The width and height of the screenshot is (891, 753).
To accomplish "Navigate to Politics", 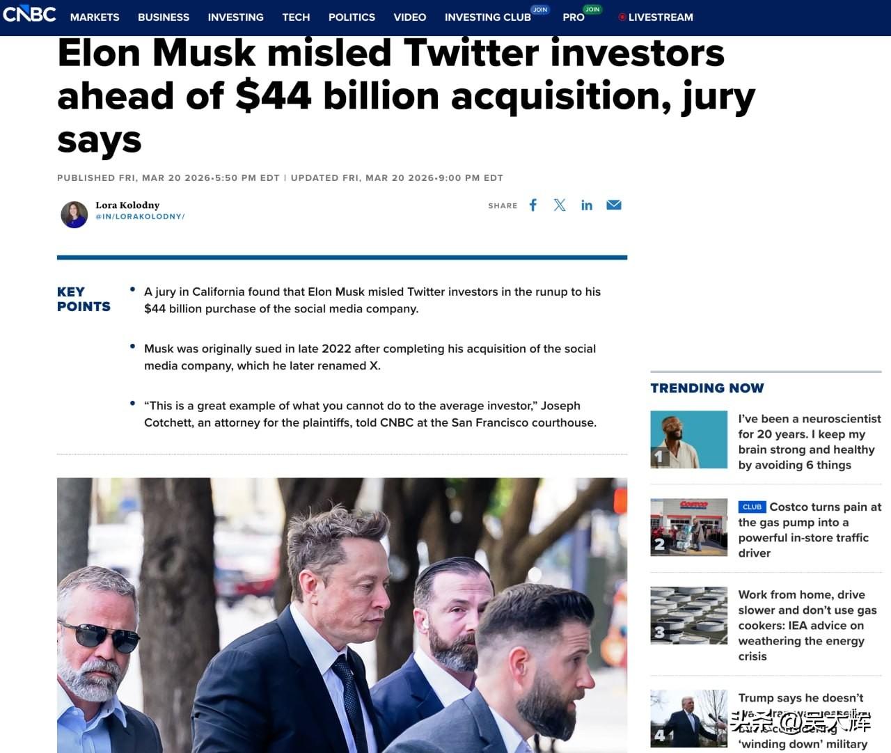I will tap(352, 17).
